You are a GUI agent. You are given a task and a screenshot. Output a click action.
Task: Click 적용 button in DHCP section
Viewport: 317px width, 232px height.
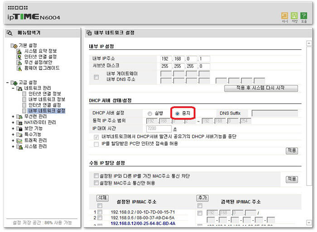[292, 151]
